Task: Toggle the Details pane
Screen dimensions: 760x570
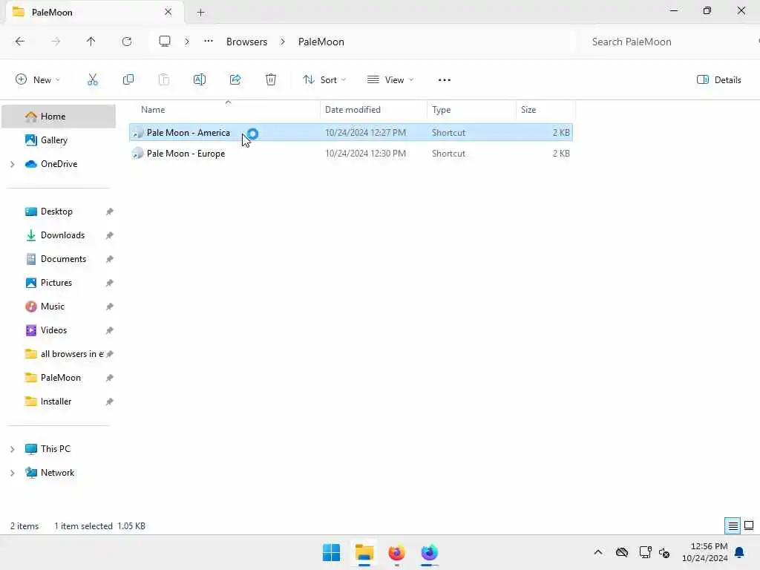Action: click(x=718, y=80)
